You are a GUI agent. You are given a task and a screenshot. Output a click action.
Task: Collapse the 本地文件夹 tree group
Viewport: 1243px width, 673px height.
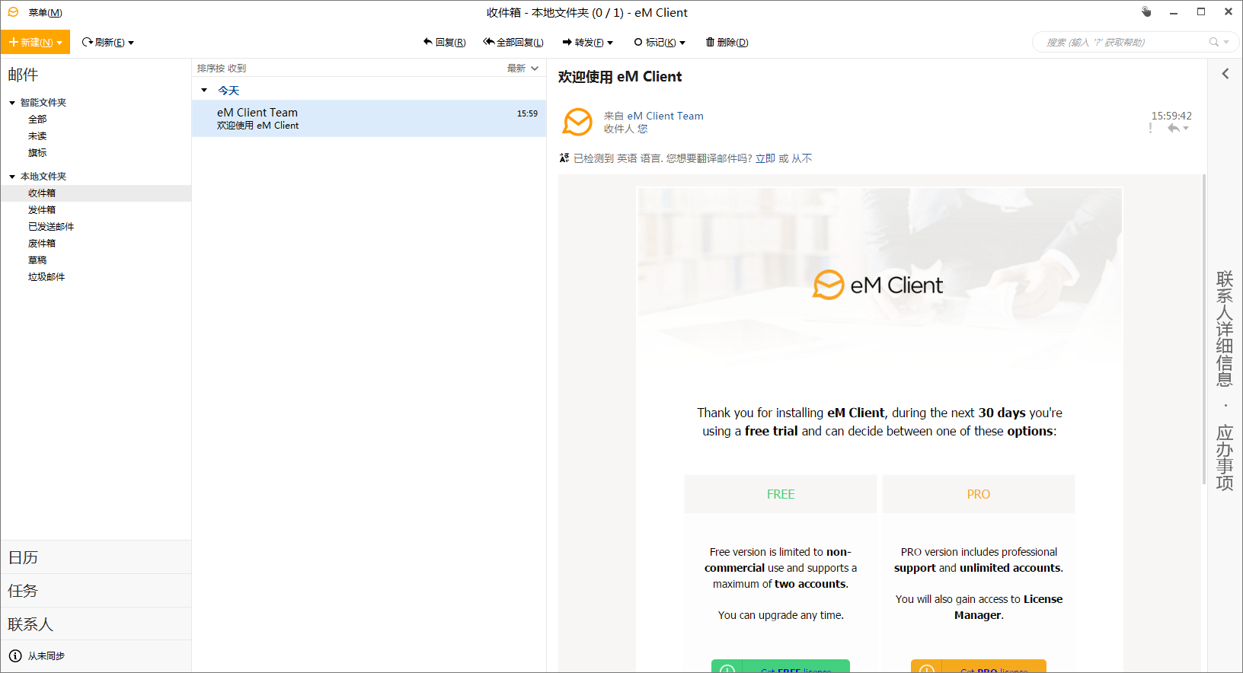(x=12, y=177)
